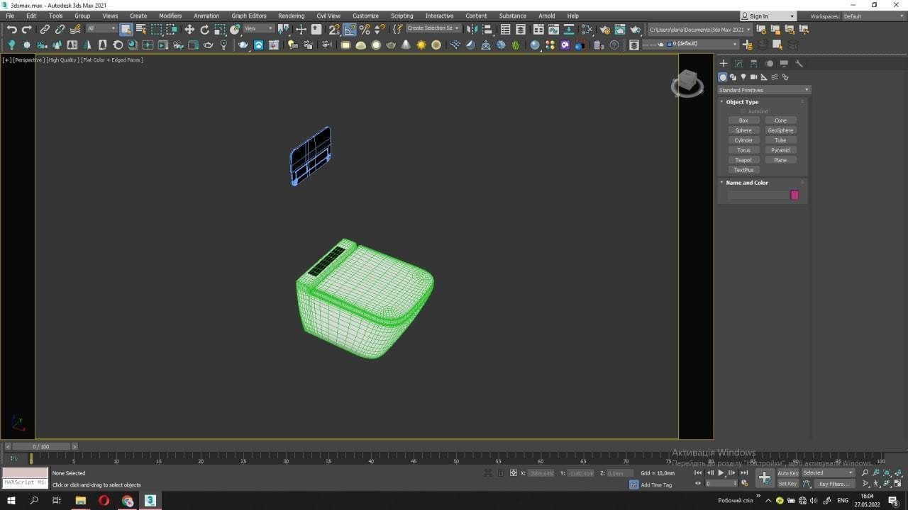This screenshot has height=510, width=908.
Task: Click the Mirror tool icon
Action: (472, 29)
